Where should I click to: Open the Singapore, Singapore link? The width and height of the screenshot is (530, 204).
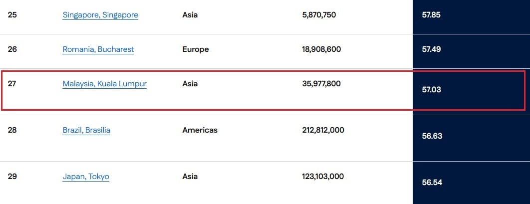tap(100, 15)
